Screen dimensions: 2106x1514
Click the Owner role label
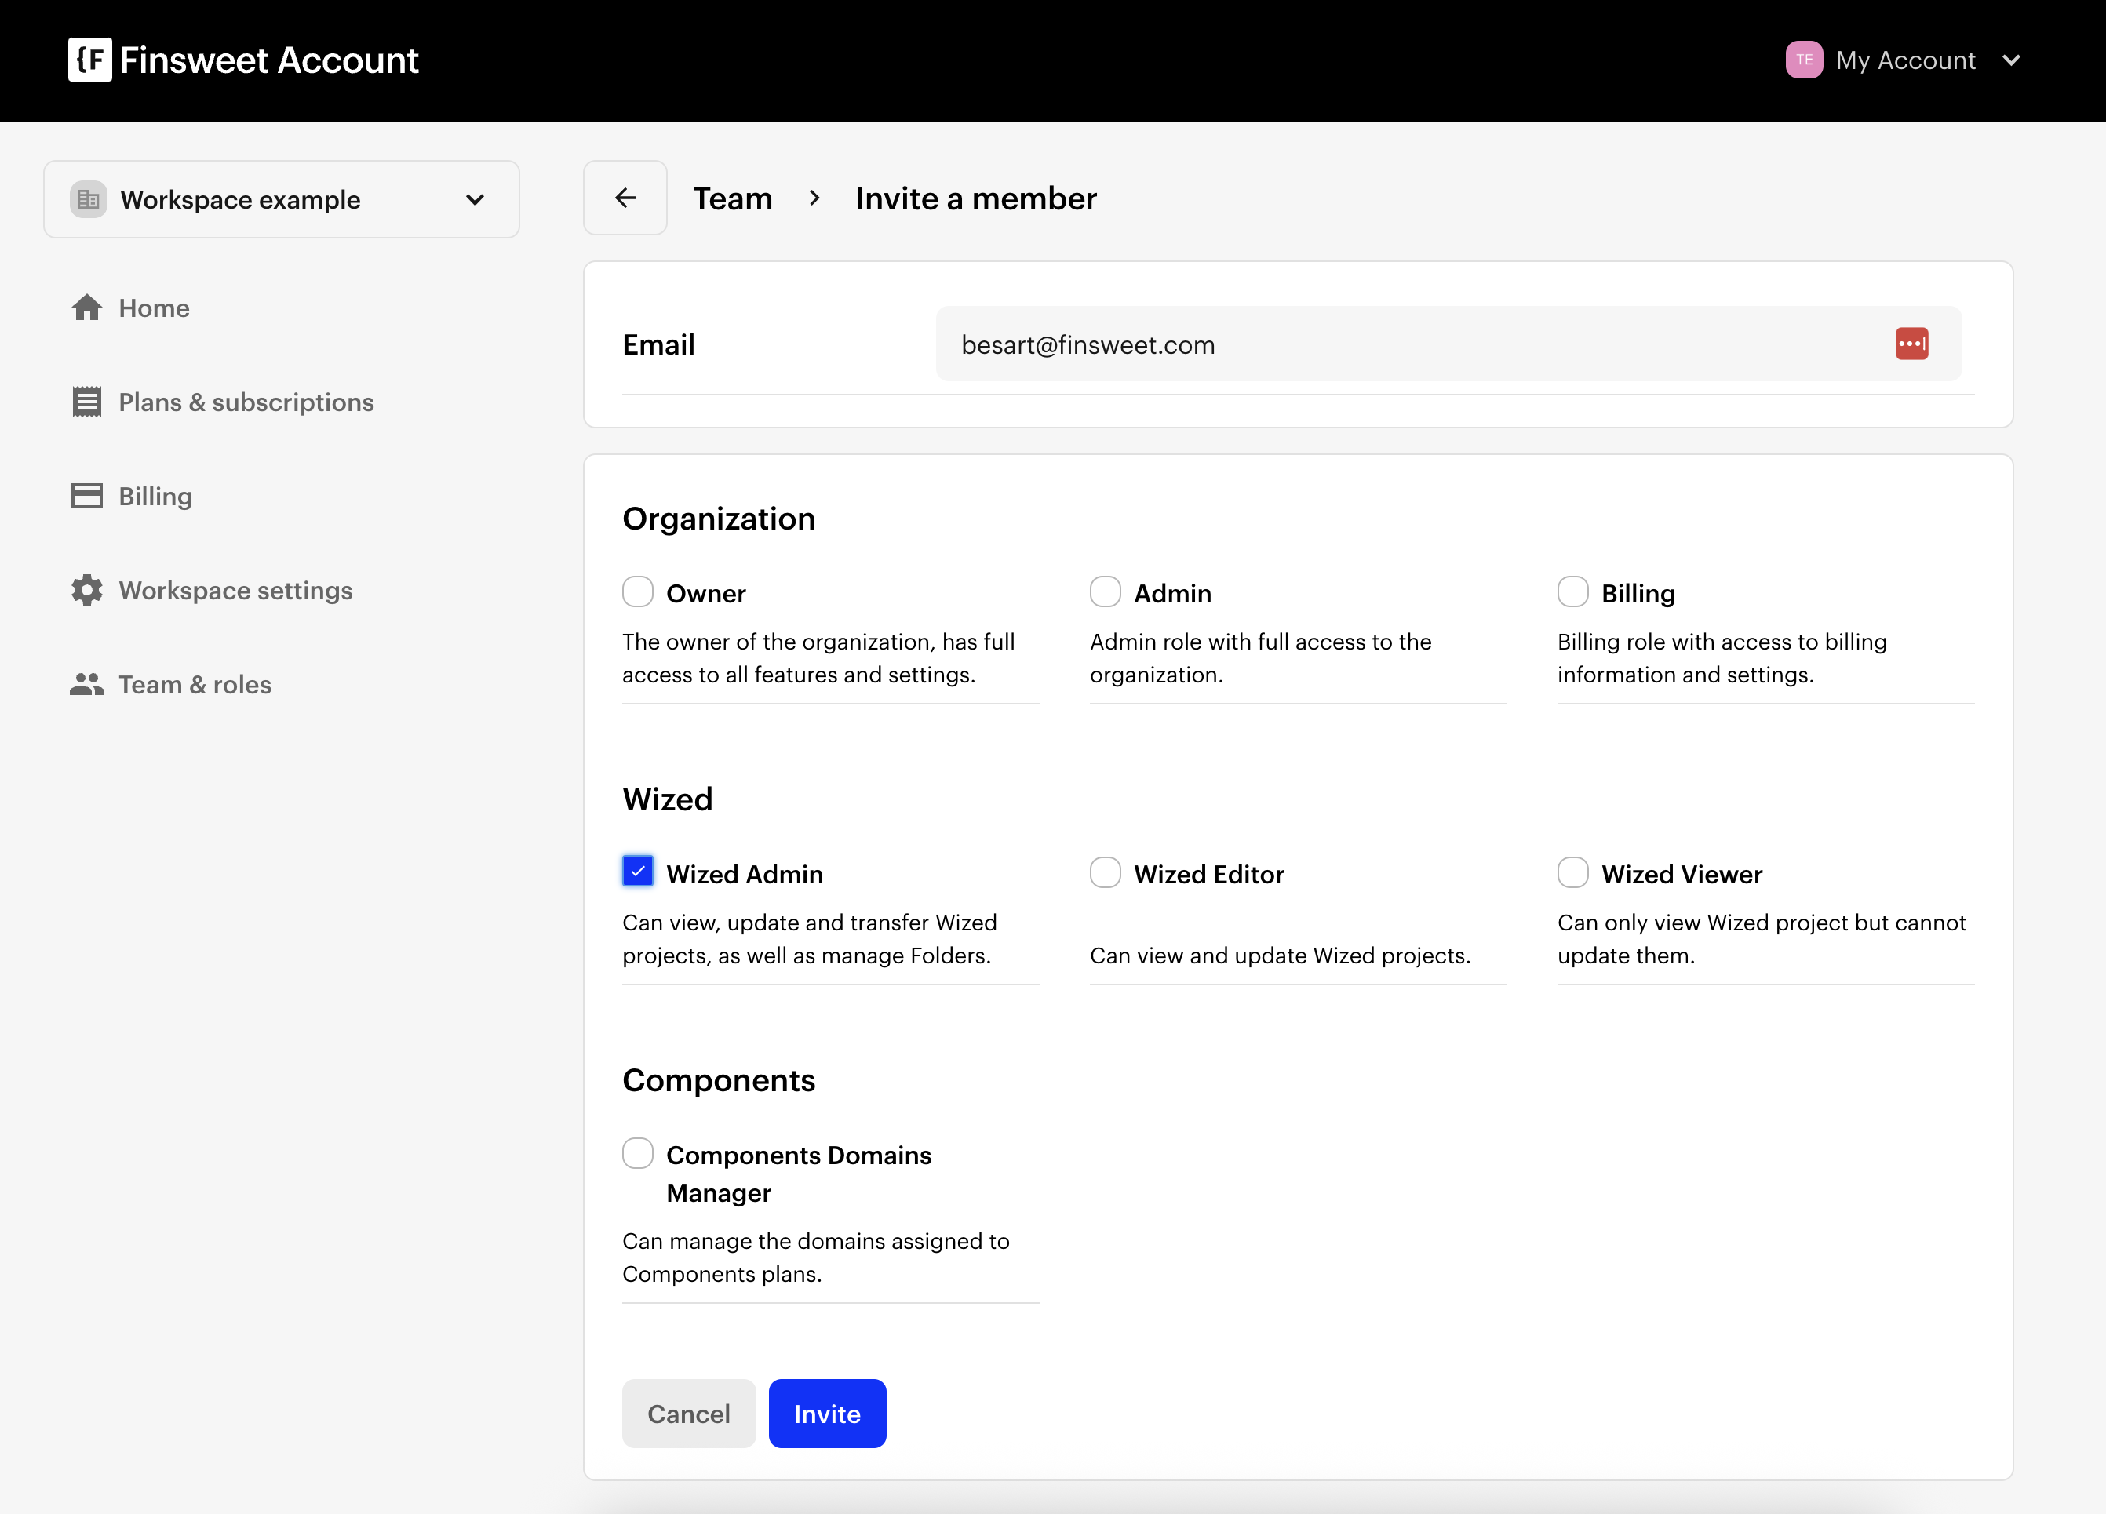705,593
